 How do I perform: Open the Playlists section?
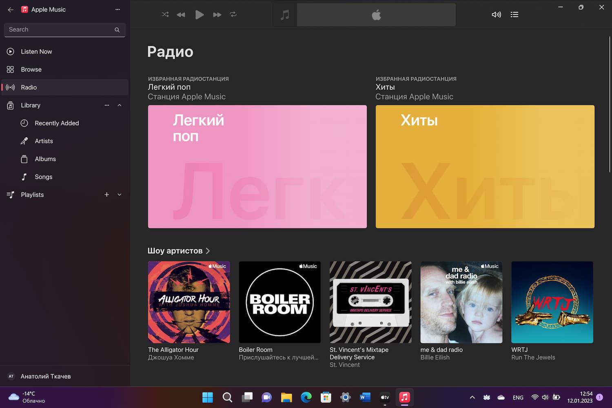[x=65, y=195]
